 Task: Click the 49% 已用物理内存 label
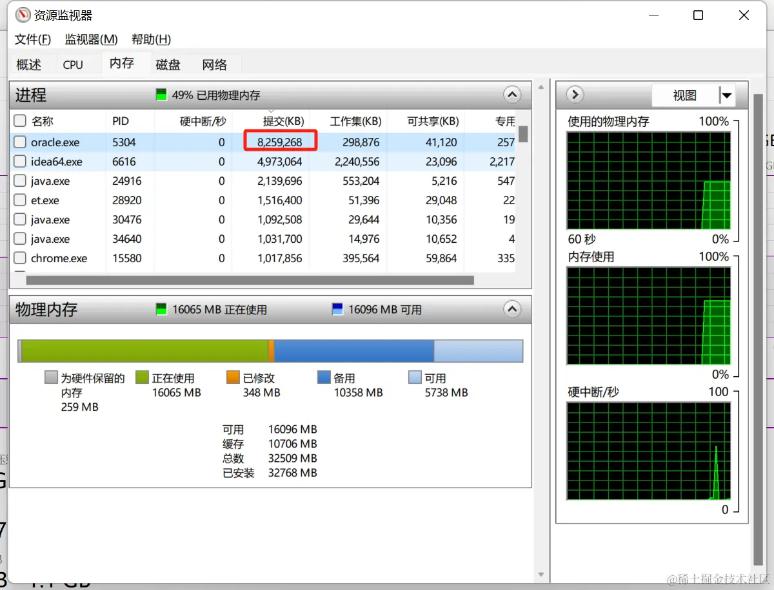[216, 95]
